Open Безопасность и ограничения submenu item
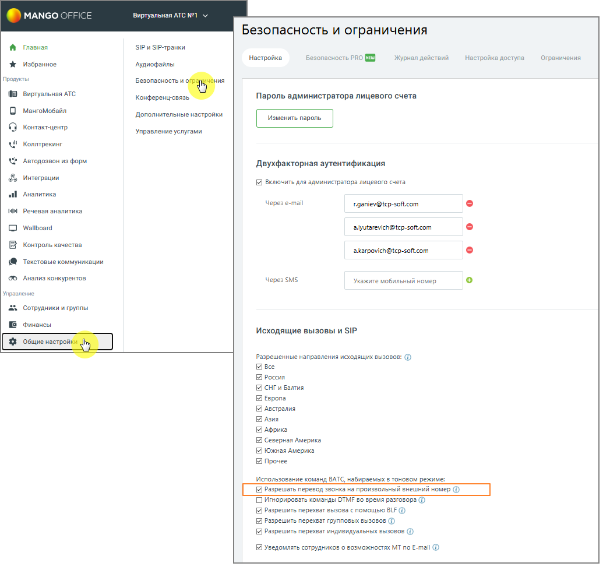Image resolution: width=610 pixels, height=577 pixels. (180, 81)
